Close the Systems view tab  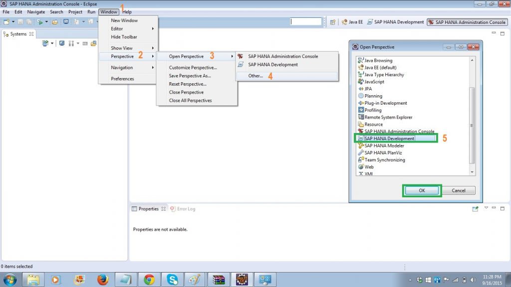tap(31, 34)
